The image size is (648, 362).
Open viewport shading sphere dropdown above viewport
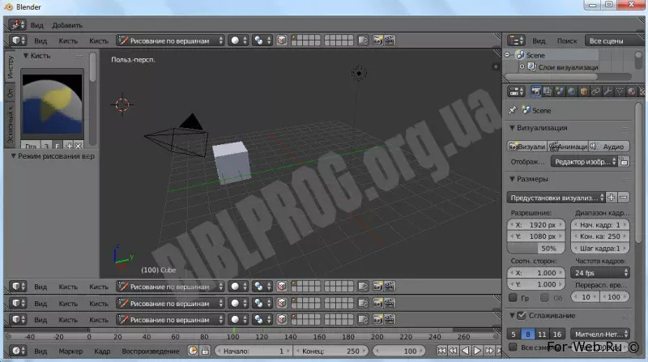tap(238, 40)
